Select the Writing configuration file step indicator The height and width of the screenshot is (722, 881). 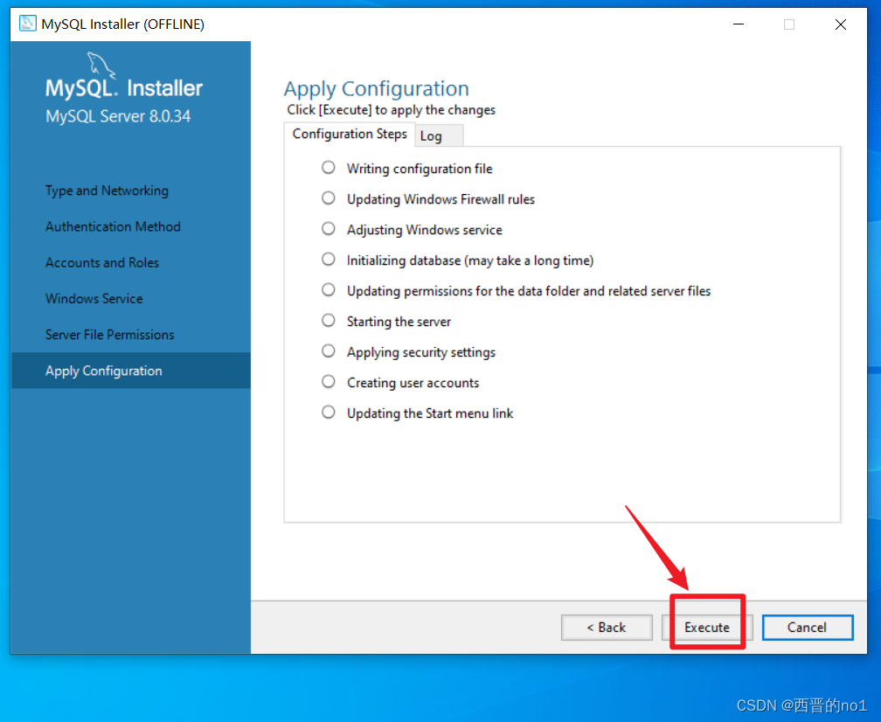click(x=328, y=168)
